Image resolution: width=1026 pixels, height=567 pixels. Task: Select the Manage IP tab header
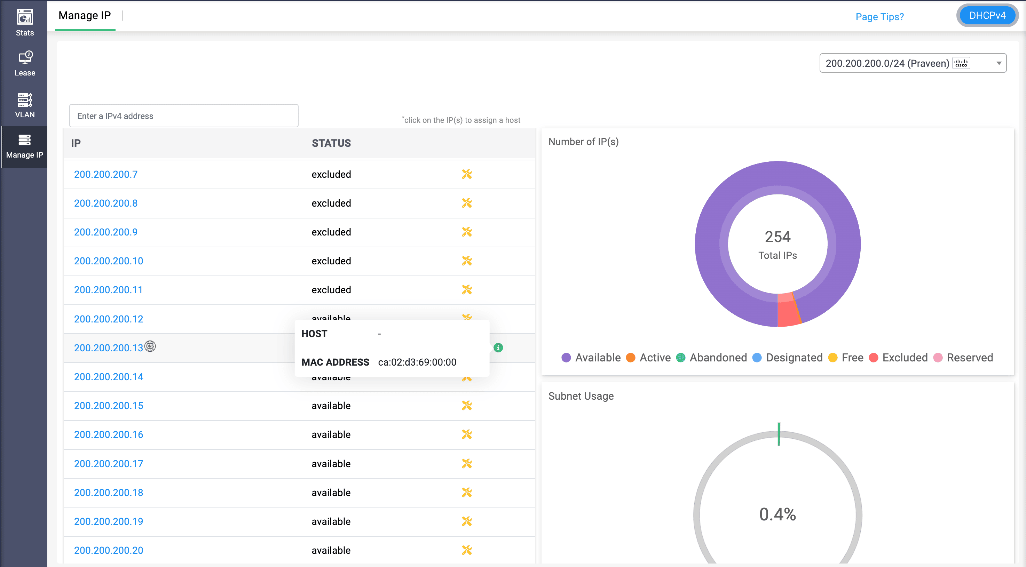[85, 16]
